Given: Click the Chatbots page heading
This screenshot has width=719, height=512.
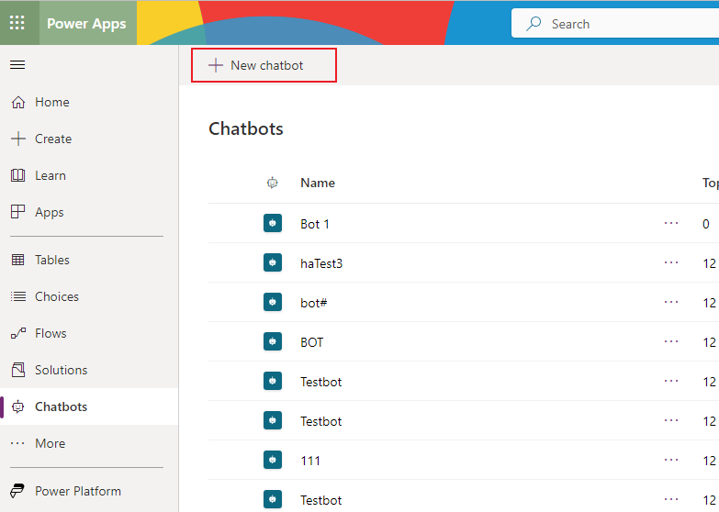Looking at the screenshot, I should 246,128.
